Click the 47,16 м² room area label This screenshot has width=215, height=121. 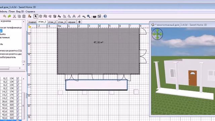(98, 42)
